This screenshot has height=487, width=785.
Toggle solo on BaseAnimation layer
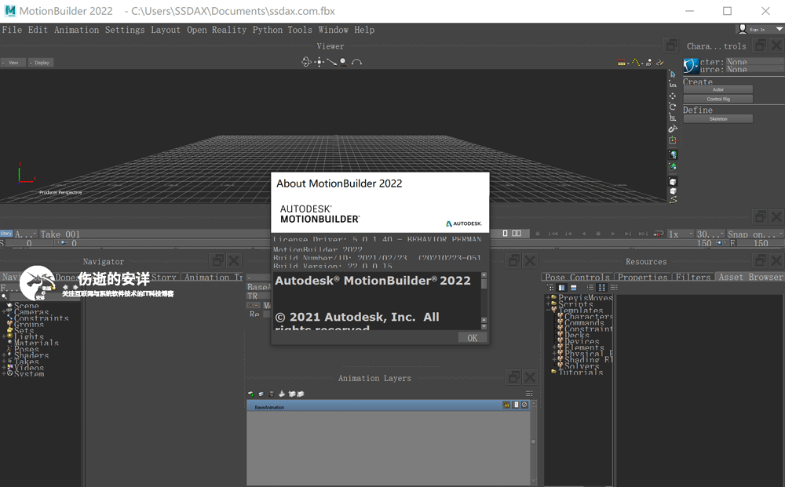pos(517,405)
